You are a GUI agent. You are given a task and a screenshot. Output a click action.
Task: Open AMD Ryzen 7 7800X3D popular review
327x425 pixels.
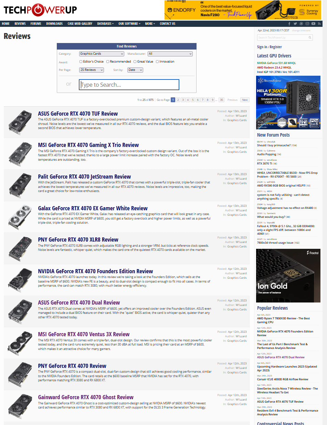click(x=283, y=320)
